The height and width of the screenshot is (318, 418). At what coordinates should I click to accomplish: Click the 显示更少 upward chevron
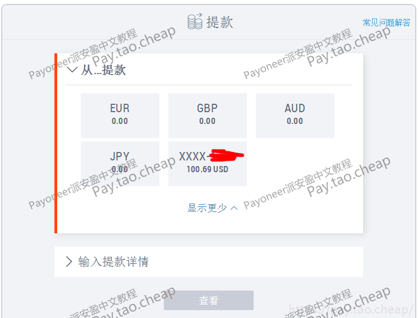coord(234,208)
